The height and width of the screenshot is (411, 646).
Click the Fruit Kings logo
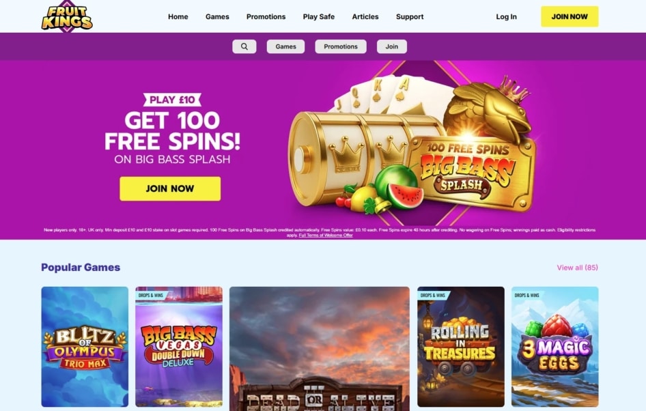coord(67,16)
